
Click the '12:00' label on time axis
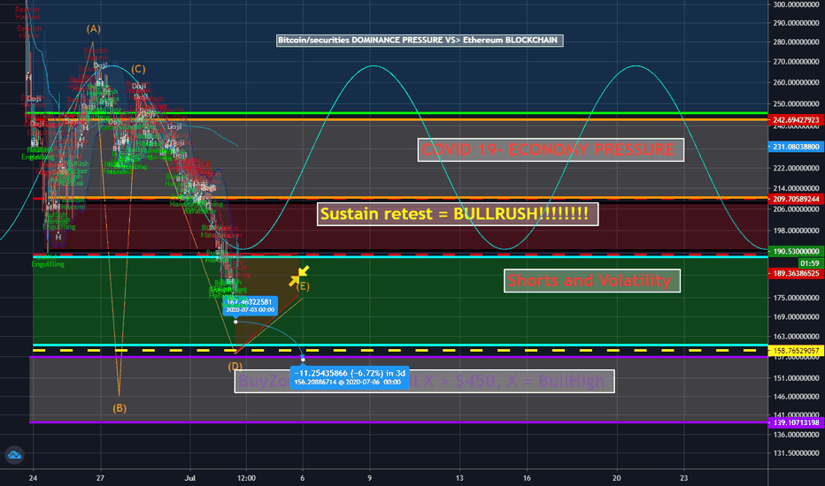tap(246, 478)
